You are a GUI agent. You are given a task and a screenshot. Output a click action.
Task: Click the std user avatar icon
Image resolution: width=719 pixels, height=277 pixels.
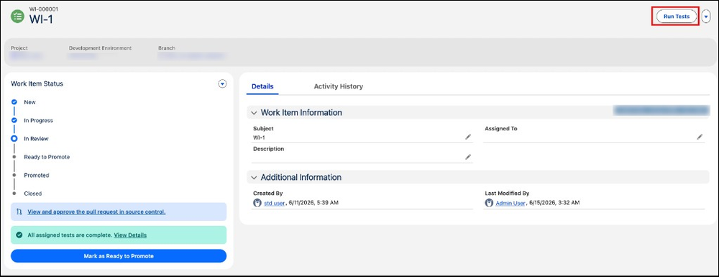point(257,203)
